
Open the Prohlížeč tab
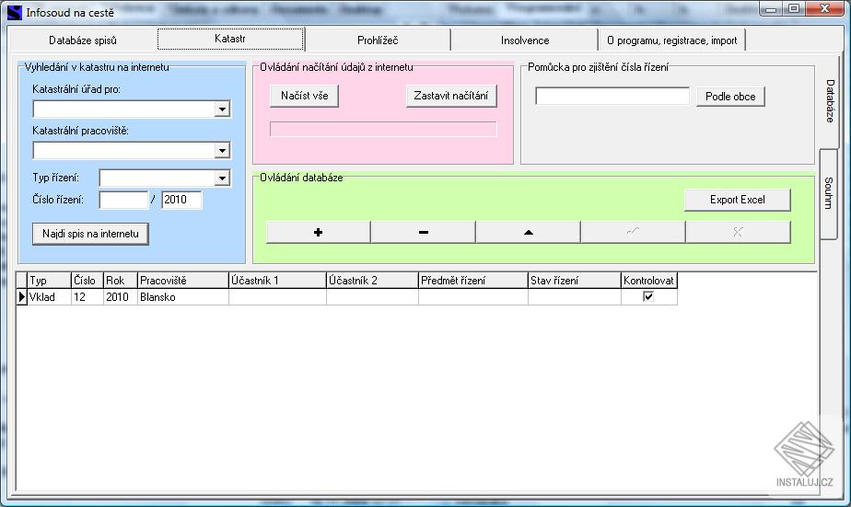[x=378, y=40]
